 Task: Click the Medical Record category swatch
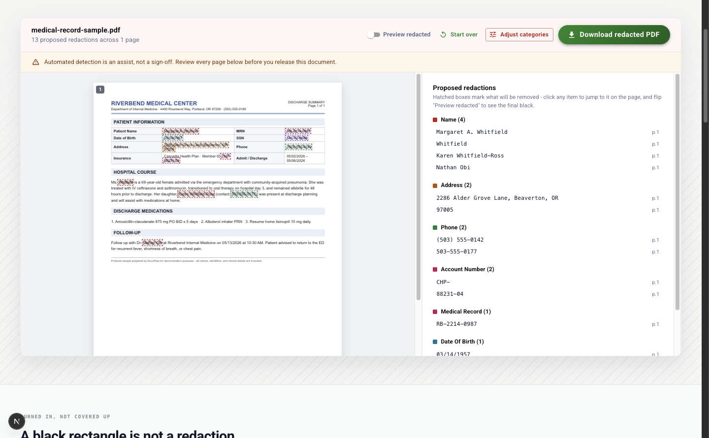pyautogui.click(x=435, y=312)
